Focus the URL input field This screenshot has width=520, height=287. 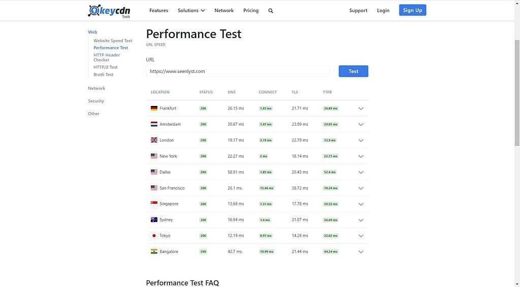click(238, 71)
